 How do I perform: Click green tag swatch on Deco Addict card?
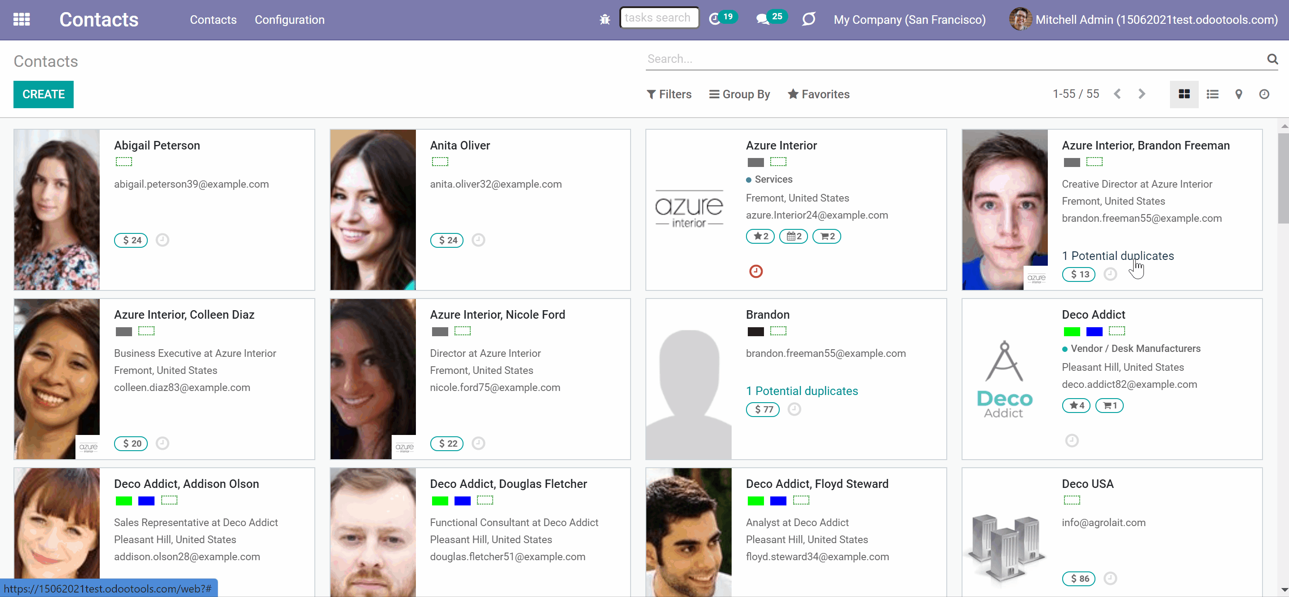(x=1071, y=331)
